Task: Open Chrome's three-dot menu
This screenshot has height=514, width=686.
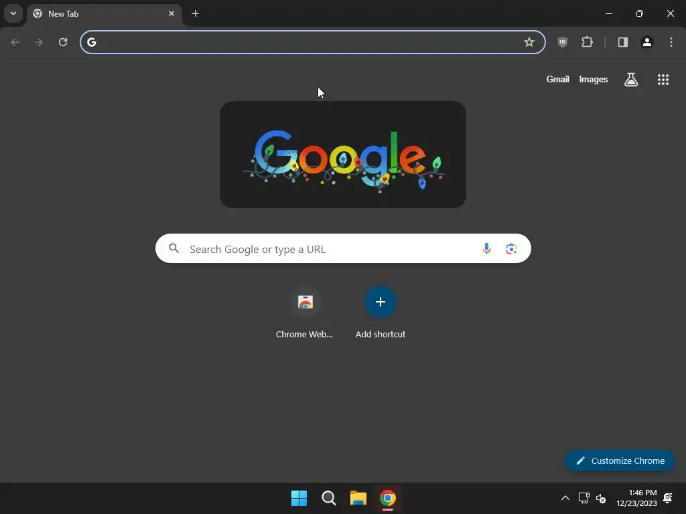Action: coord(671,42)
